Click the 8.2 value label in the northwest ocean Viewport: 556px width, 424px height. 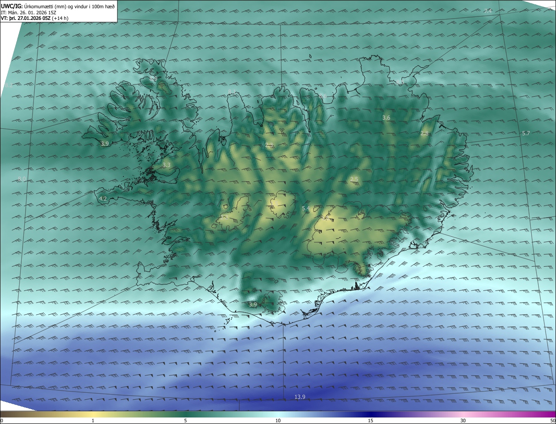coord(9,85)
